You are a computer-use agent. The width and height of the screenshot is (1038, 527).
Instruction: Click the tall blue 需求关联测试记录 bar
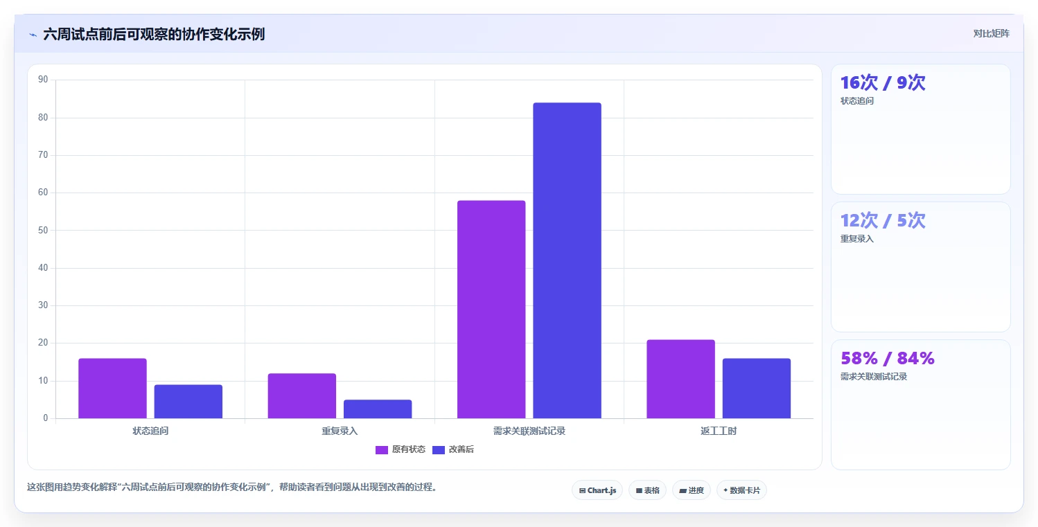567,260
